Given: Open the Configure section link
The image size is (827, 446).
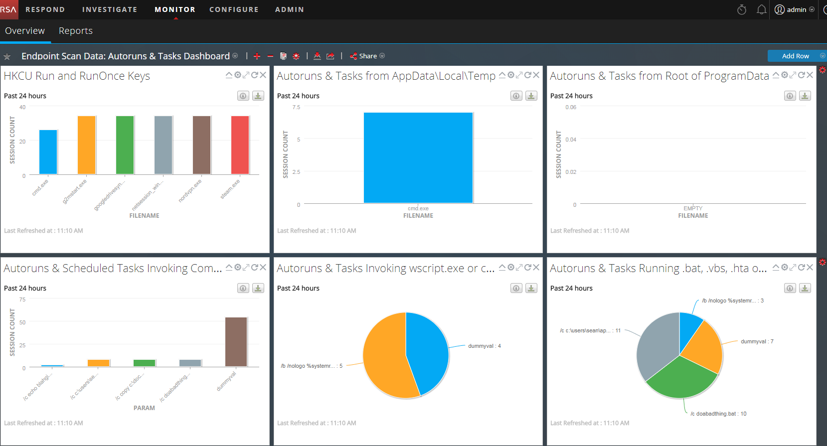Looking at the screenshot, I should click(234, 9).
